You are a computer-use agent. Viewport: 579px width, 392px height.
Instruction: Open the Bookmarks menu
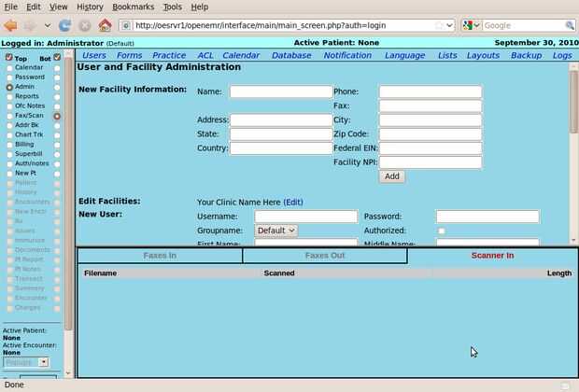pos(133,7)
